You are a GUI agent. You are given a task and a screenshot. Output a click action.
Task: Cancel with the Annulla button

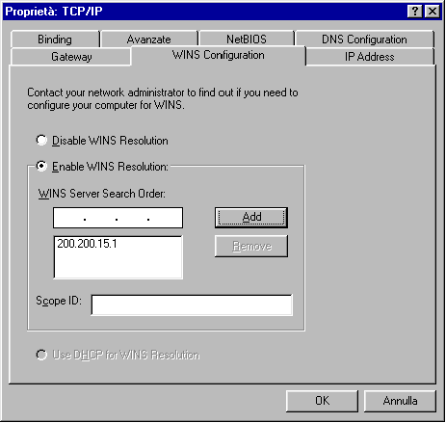coord(400,401)
